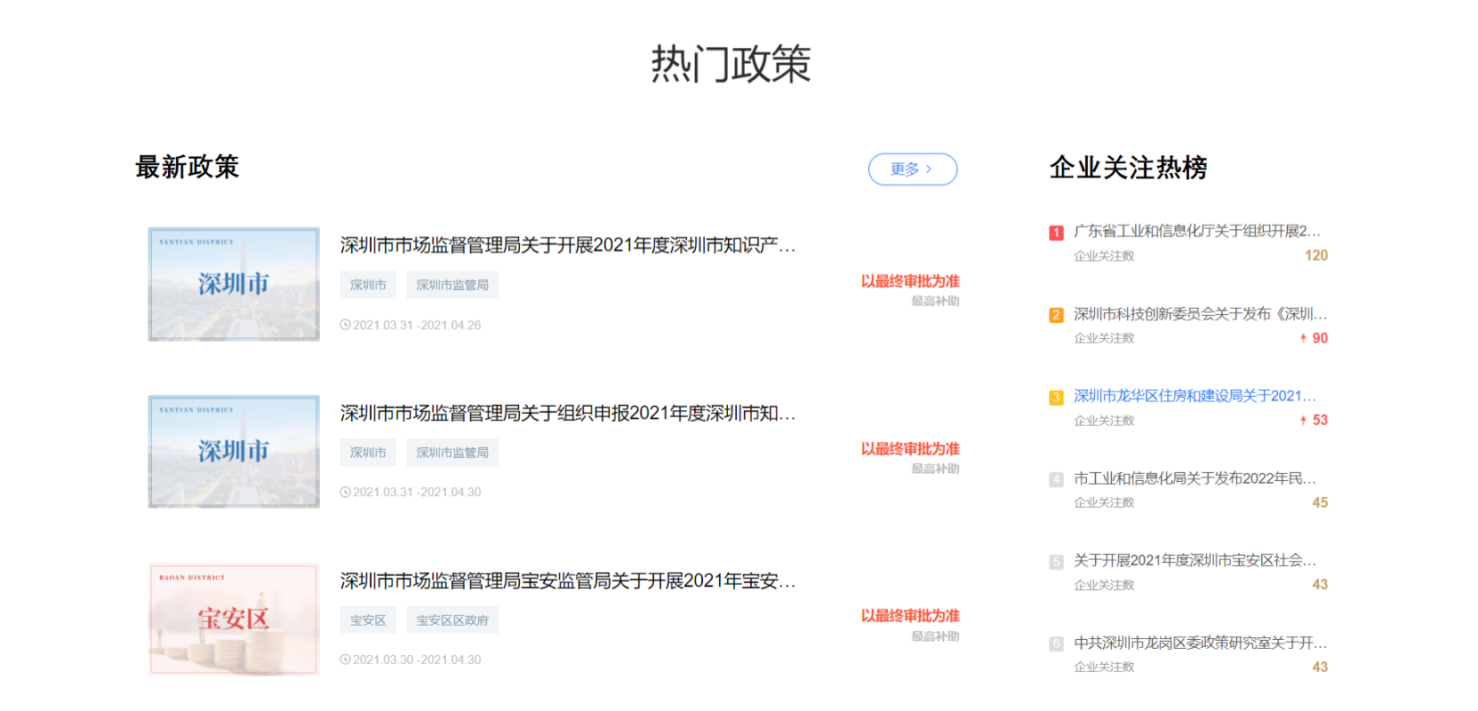
Task: Open hot-list item 广东省工业和信息化厅
Action: 1196,231
